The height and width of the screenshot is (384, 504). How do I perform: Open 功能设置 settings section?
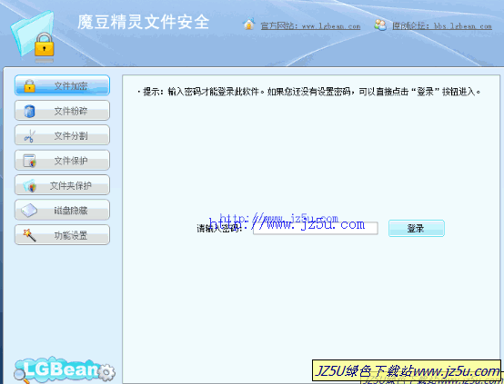62,235
